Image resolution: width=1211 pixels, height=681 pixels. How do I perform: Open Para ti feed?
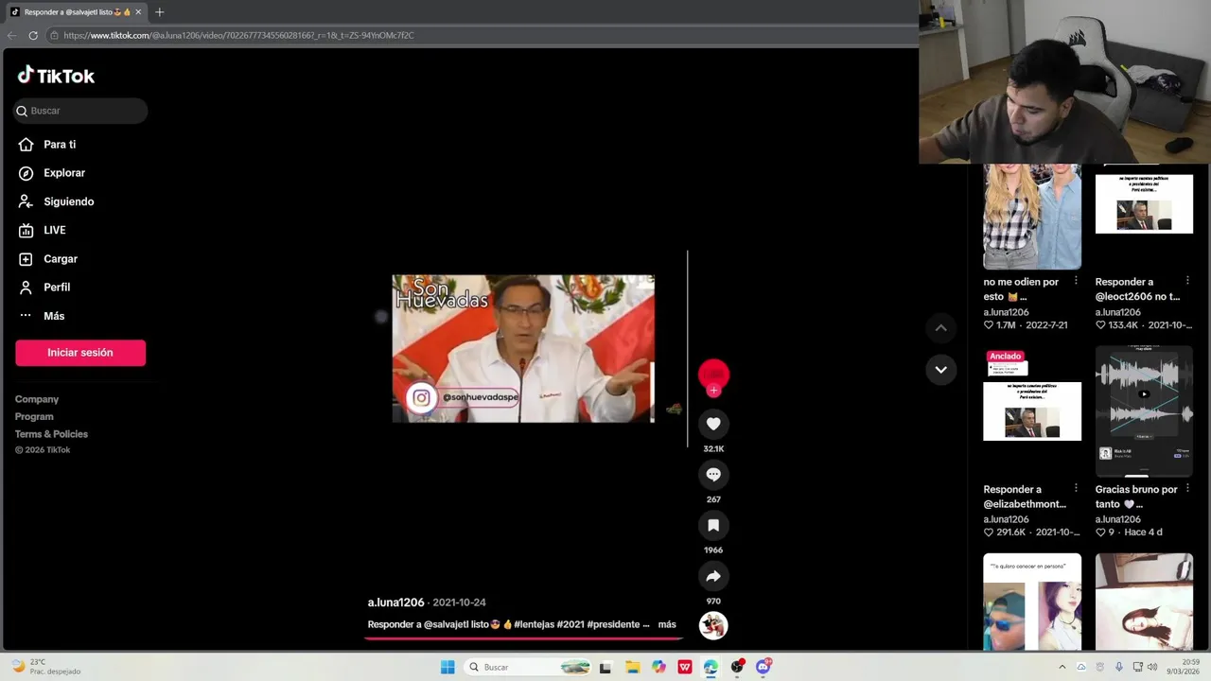[x=59, y=145]
